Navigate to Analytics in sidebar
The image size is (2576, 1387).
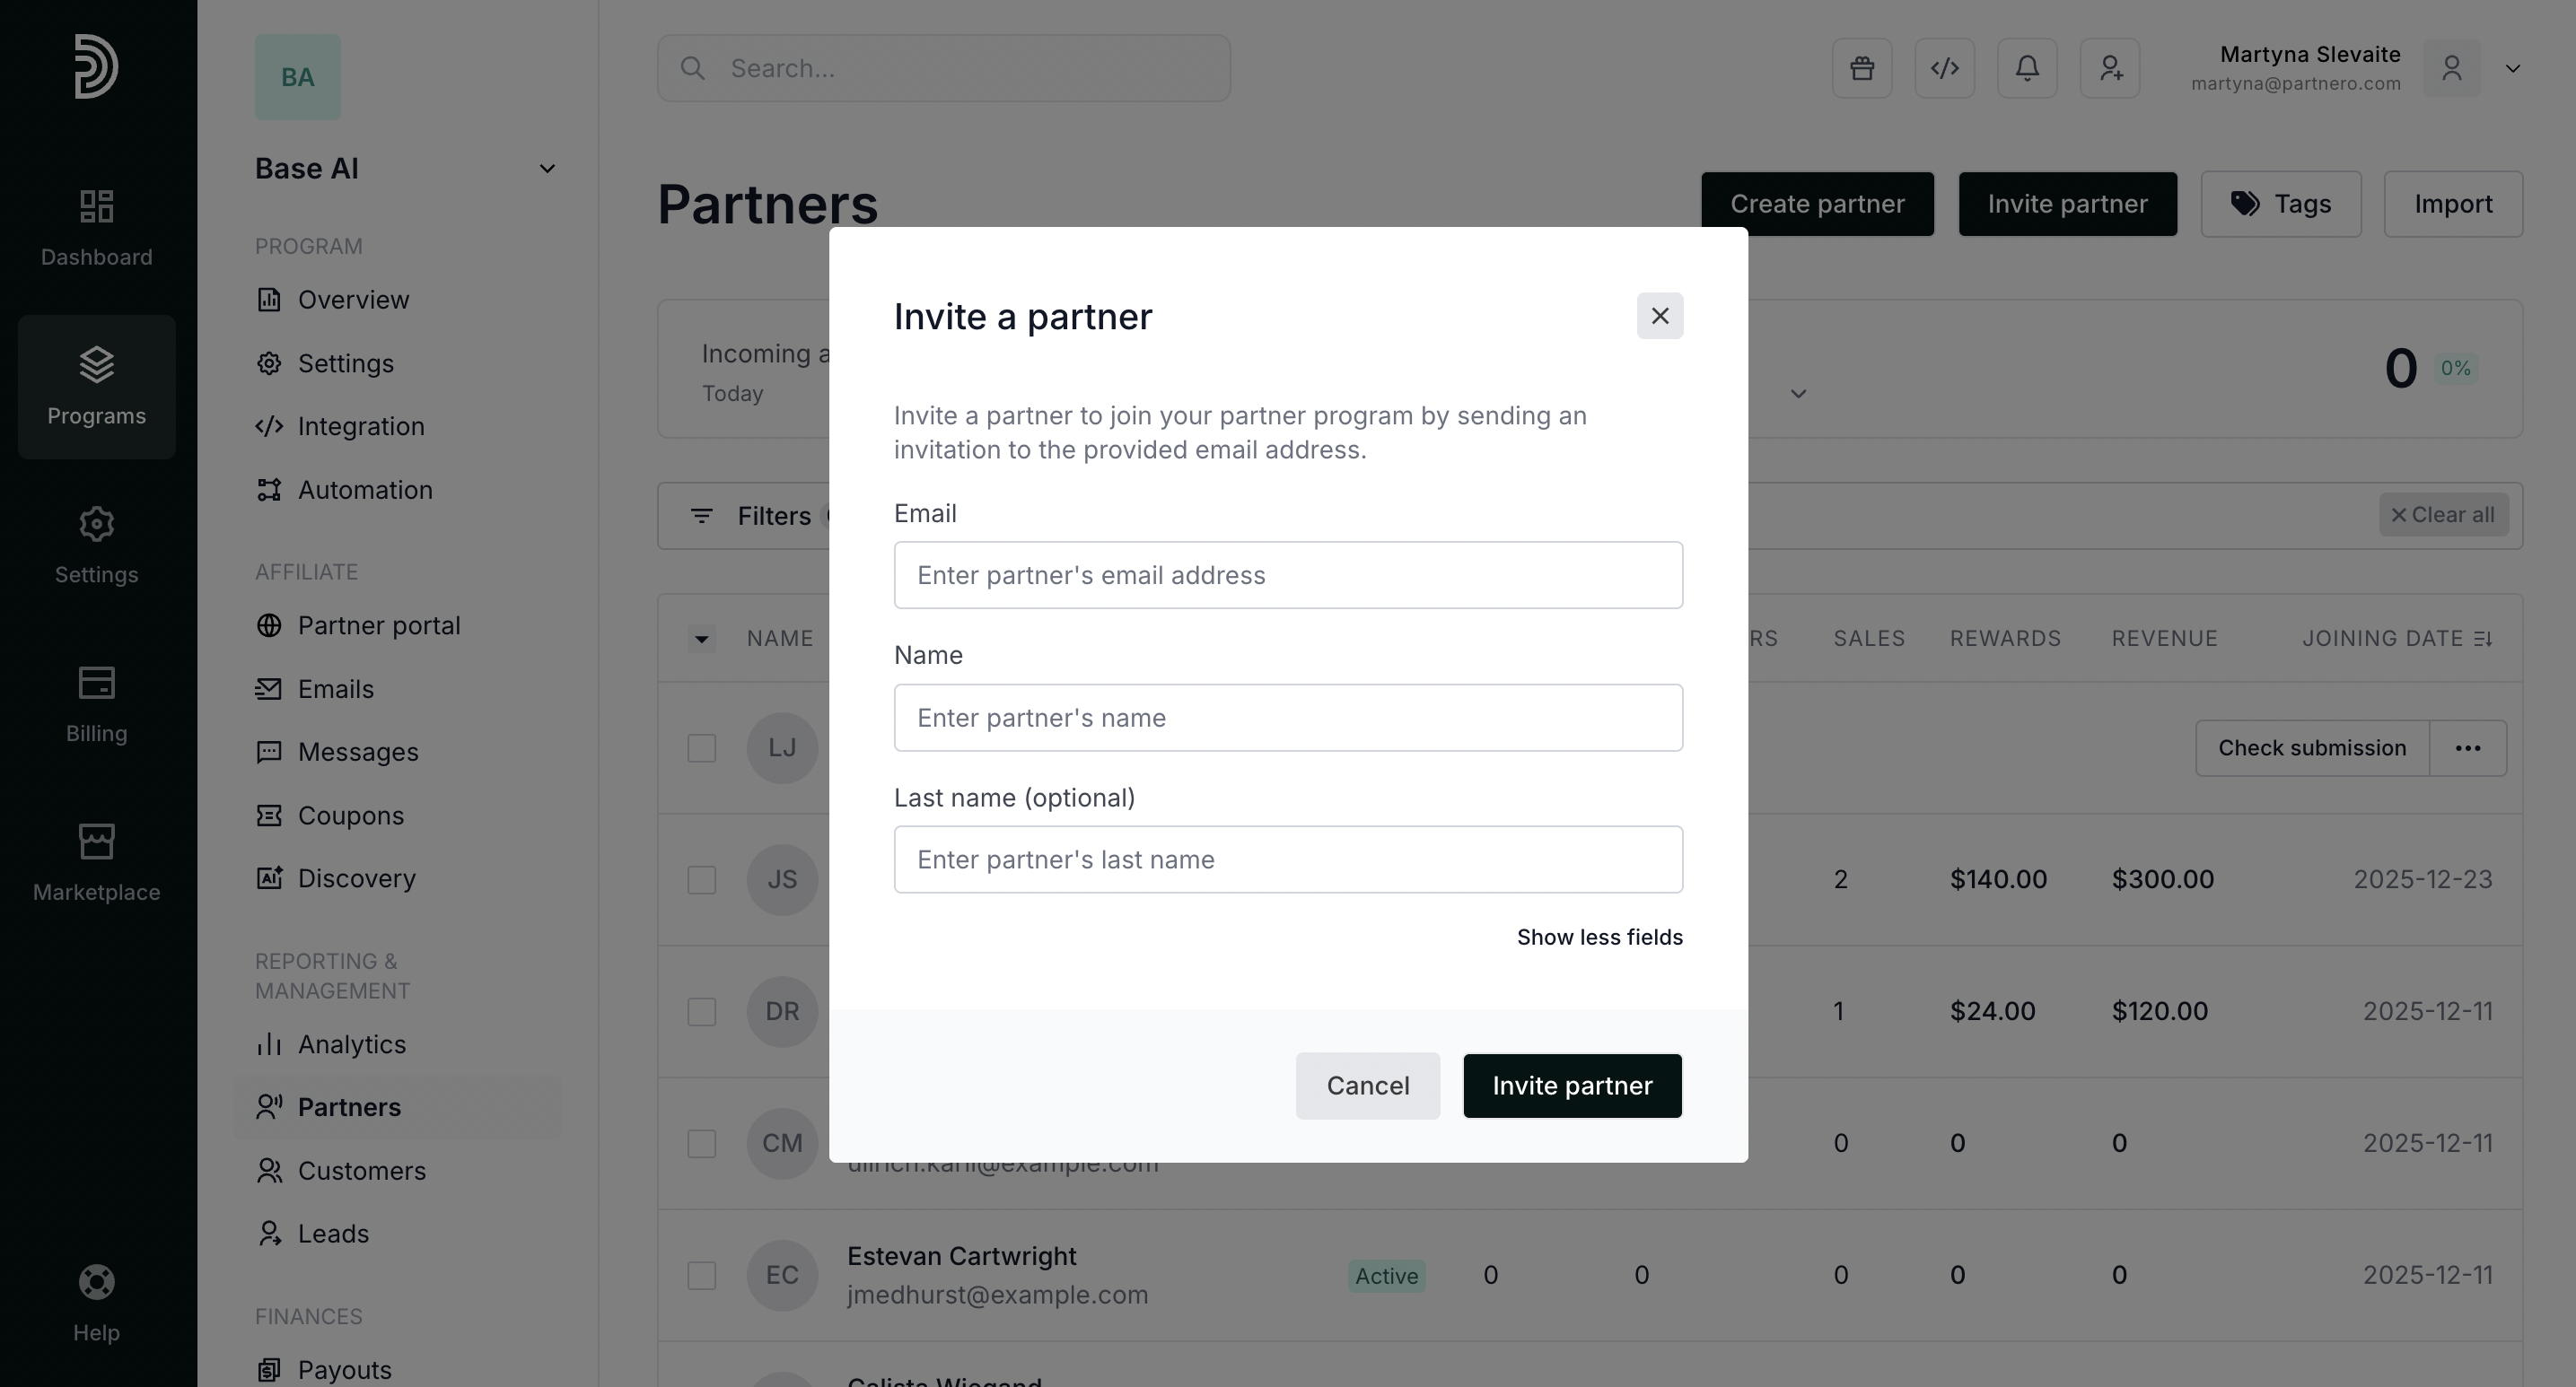point(351,1044)
